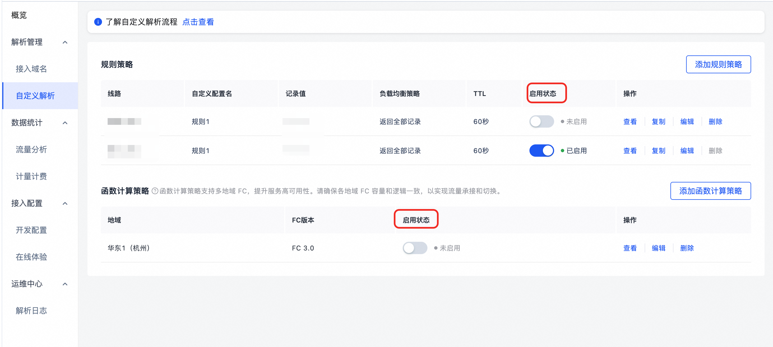Click the blue info icon in banner
Screen dimensions: 773x347
(x=98, y=22)
